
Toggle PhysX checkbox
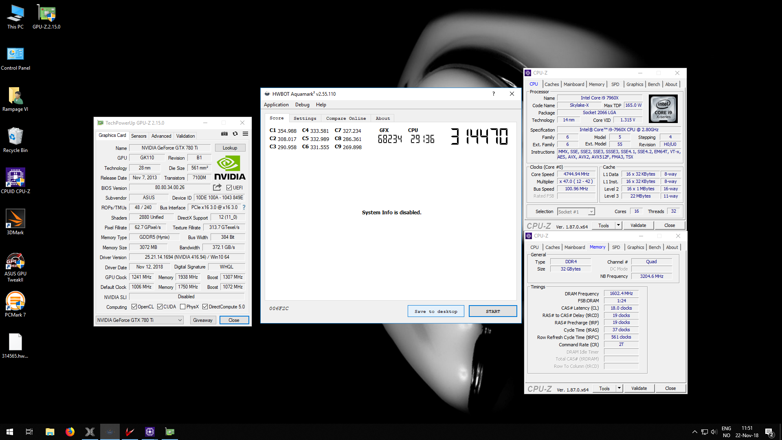[182, 307]
